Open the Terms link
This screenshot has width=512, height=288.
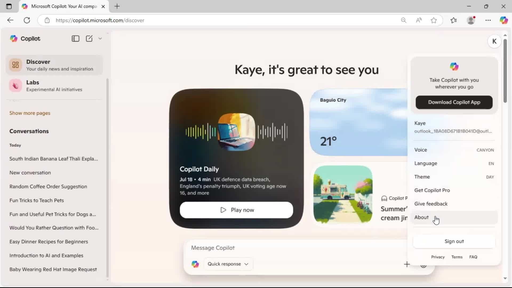(x=457, y=257)
